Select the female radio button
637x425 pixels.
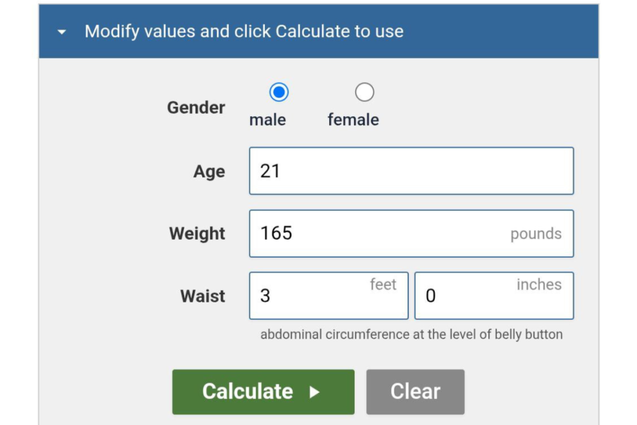[364, 91]
